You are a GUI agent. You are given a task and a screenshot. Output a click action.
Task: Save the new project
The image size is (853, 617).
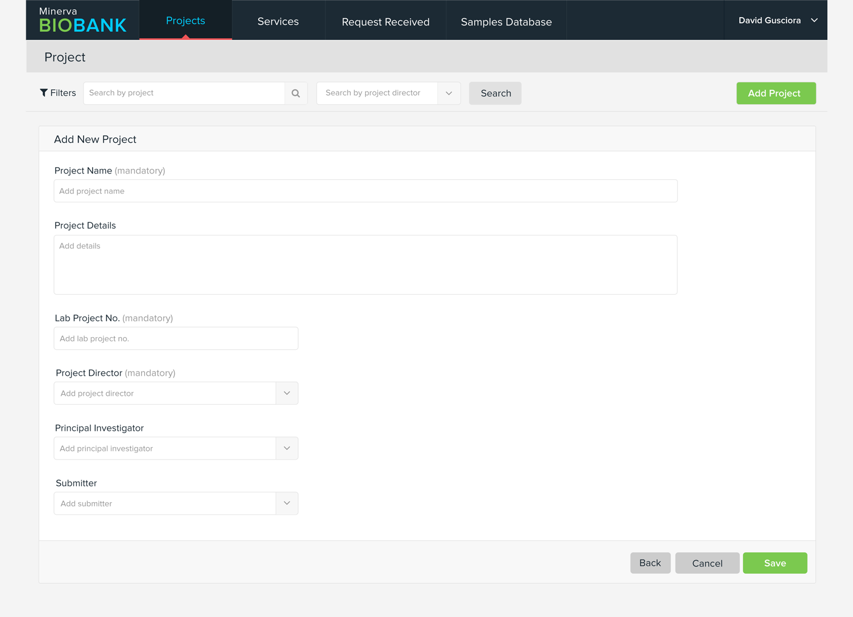[x=775, y=563]
